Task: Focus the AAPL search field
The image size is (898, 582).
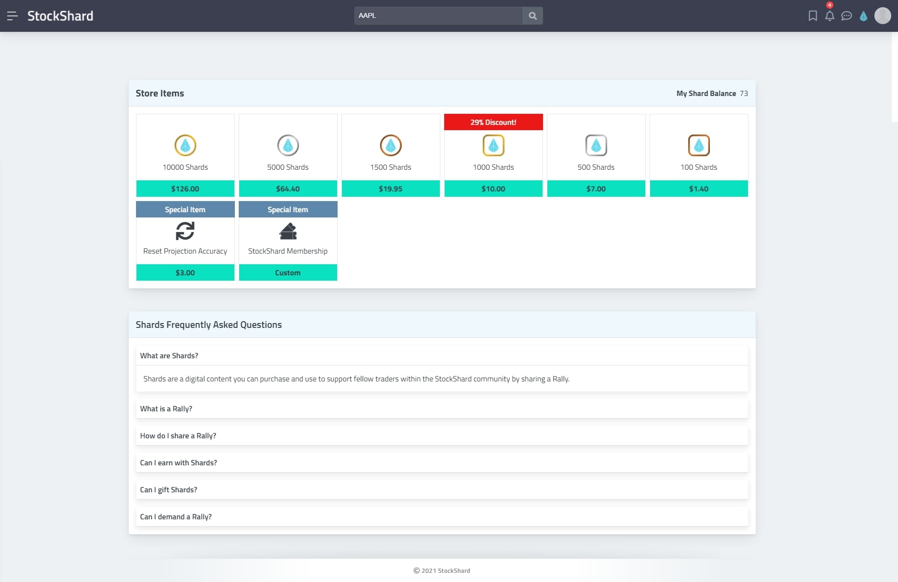Action: point(438,15)
